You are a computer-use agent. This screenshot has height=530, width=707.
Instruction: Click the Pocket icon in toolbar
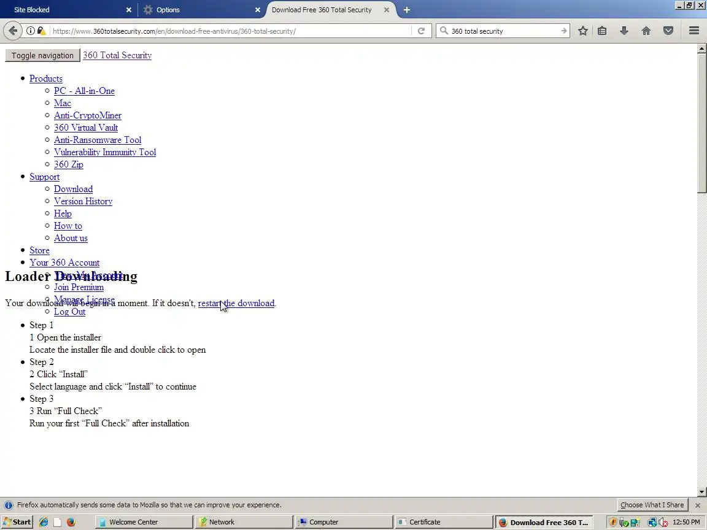click(x=668, y=31)
